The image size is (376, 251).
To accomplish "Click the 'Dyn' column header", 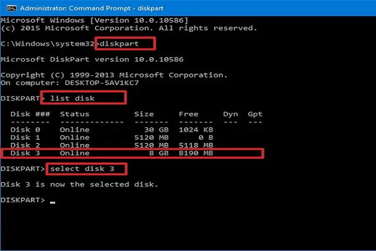I will 230,115.
